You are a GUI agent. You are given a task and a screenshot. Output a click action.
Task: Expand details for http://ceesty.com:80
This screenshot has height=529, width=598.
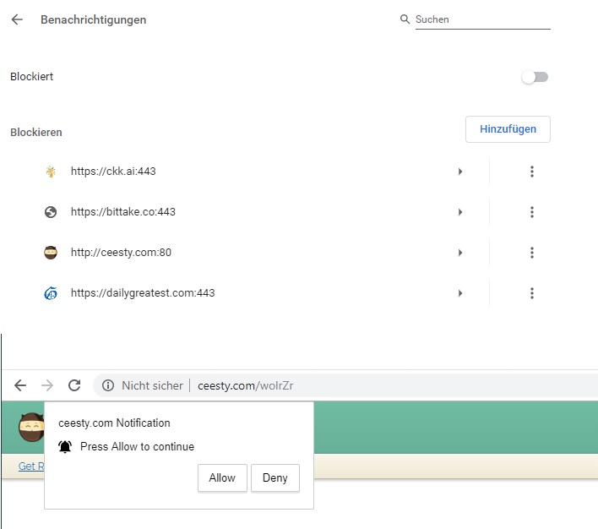coord(460,253)
